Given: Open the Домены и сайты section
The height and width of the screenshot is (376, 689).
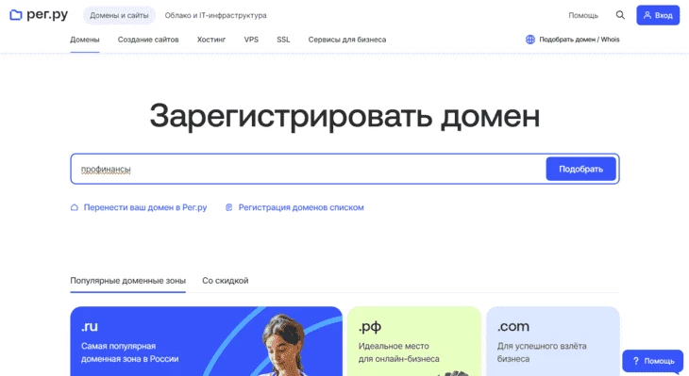Looking at the screenshot, I should click(119, 15).
